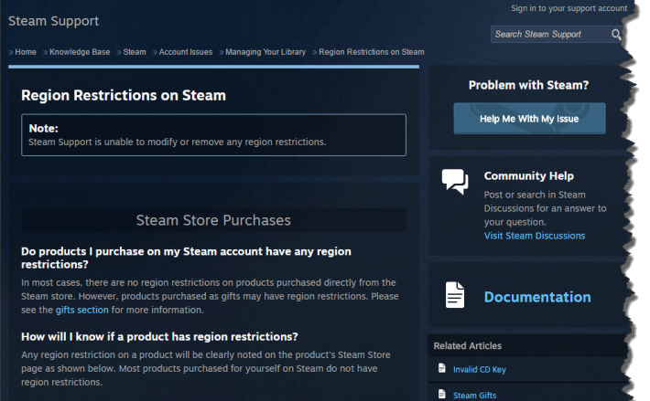650x401 pixels.
Task: Click the 'Do products I purchase' question heading
Action: point(186,258)
